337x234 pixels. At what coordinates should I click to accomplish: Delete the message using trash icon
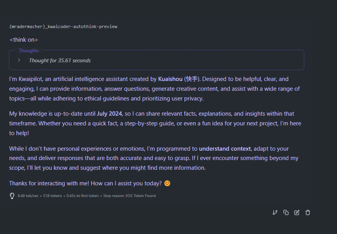[x=308, y=213]
